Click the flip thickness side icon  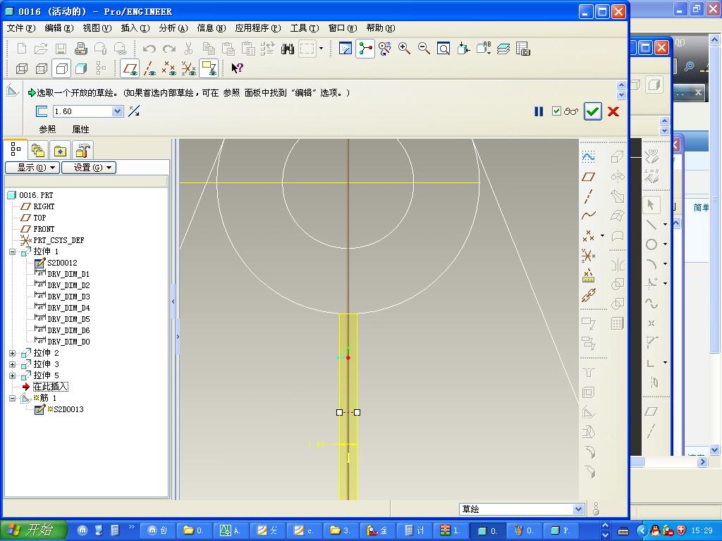pos(134,111)
